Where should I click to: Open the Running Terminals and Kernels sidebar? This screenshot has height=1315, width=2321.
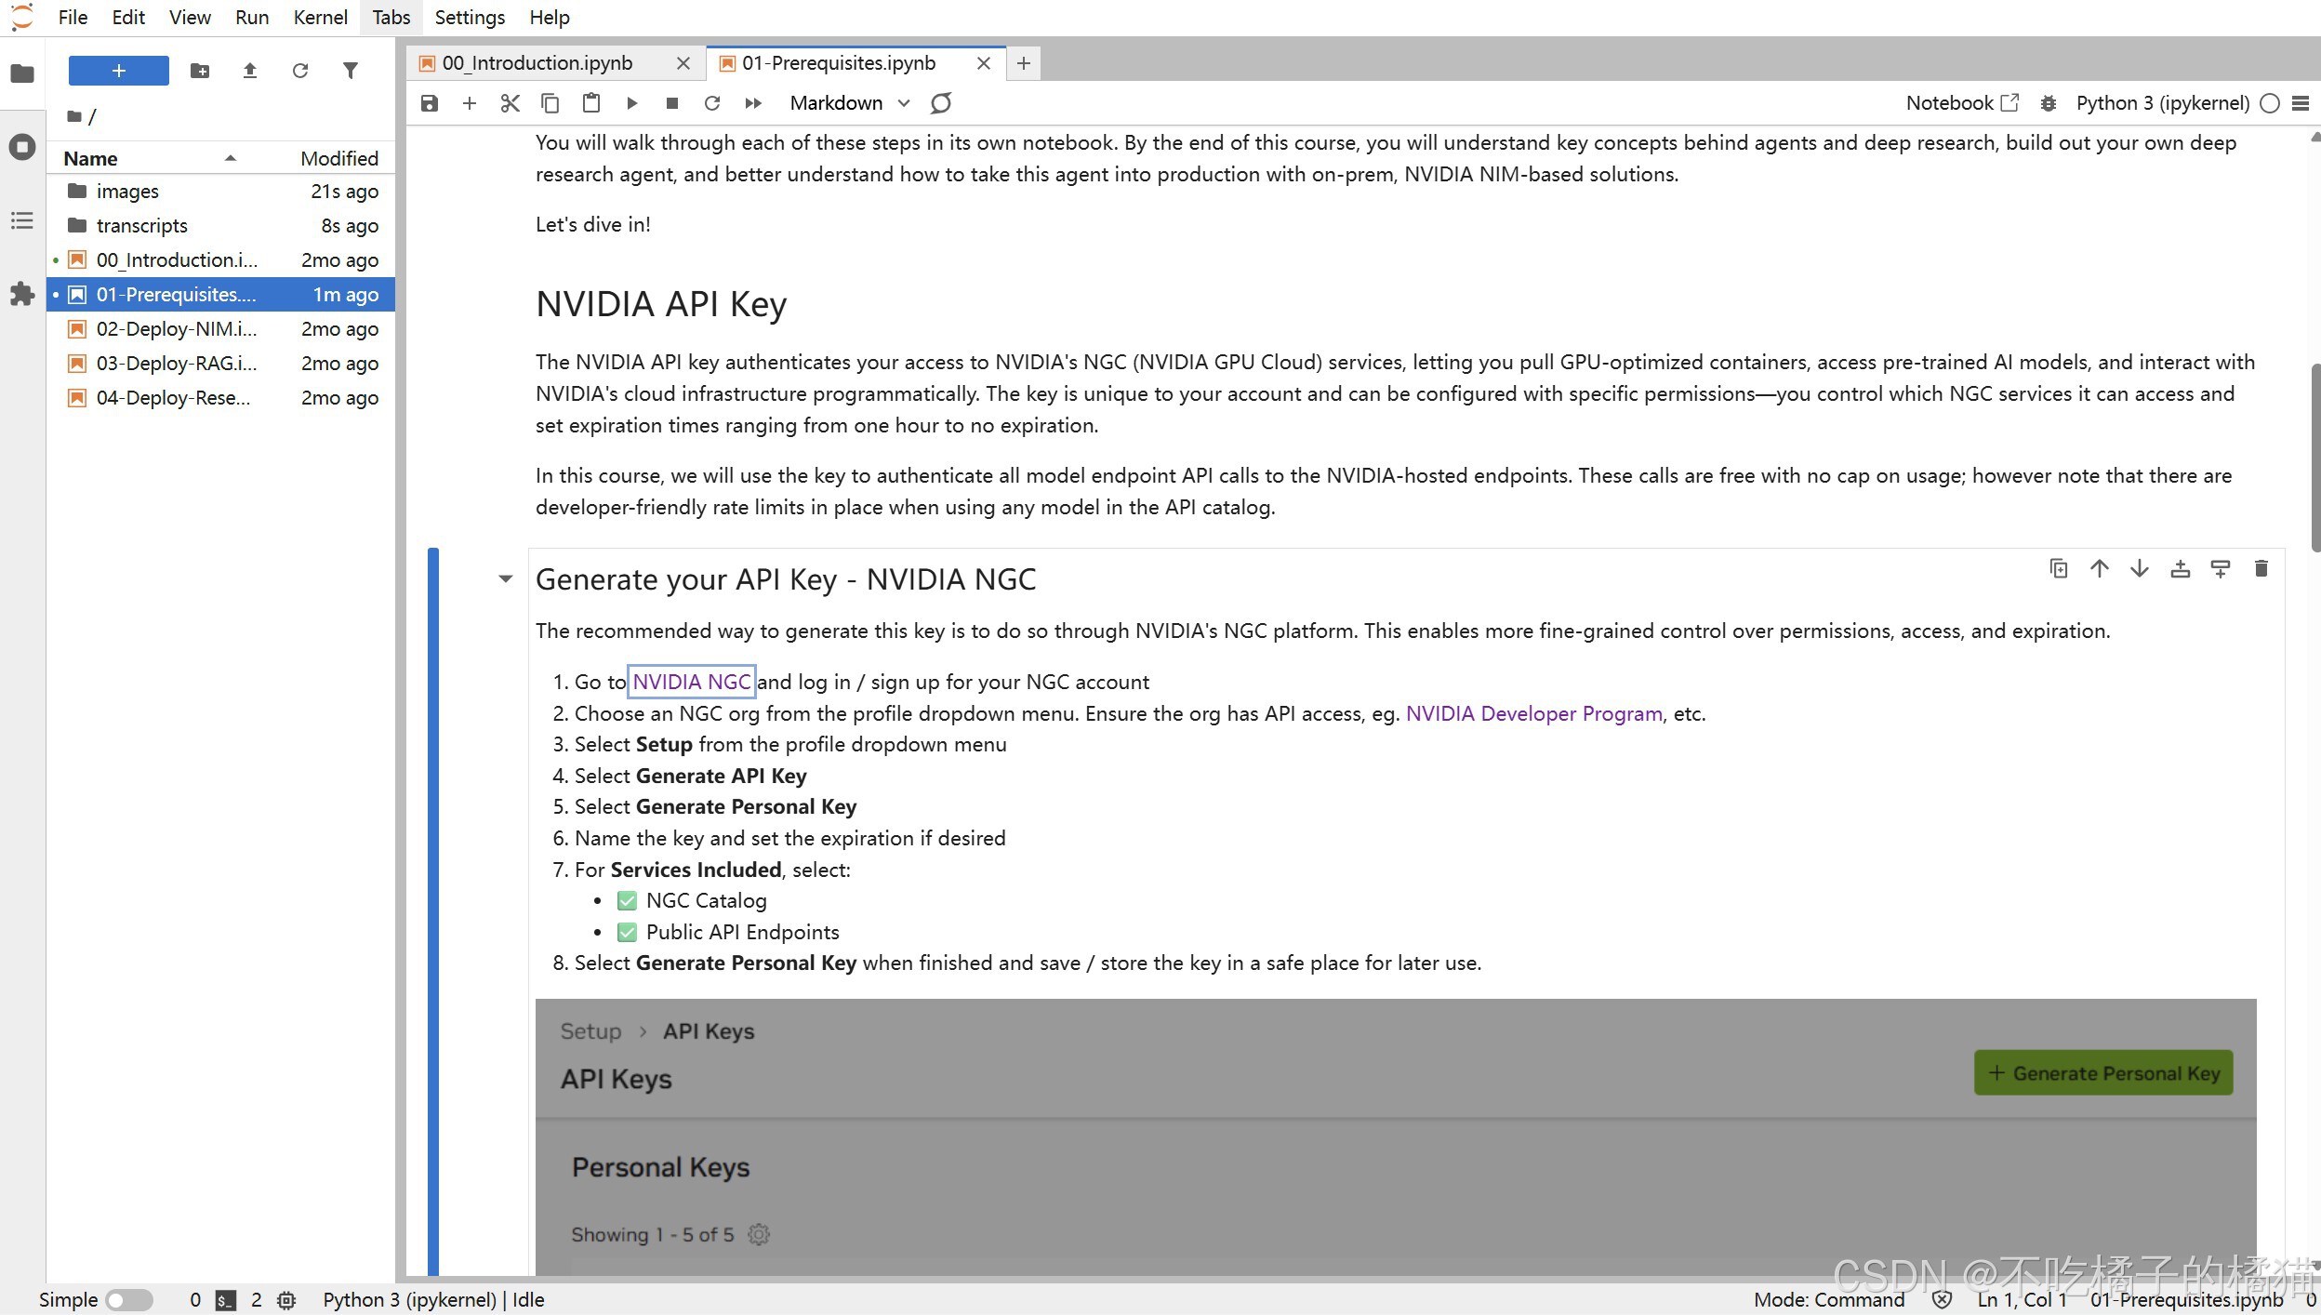tap(22, 147)
